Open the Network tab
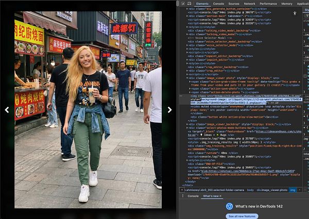 click(249, 4)
